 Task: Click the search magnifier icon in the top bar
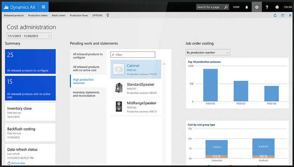pyautogui.click(x=226, y=7)
